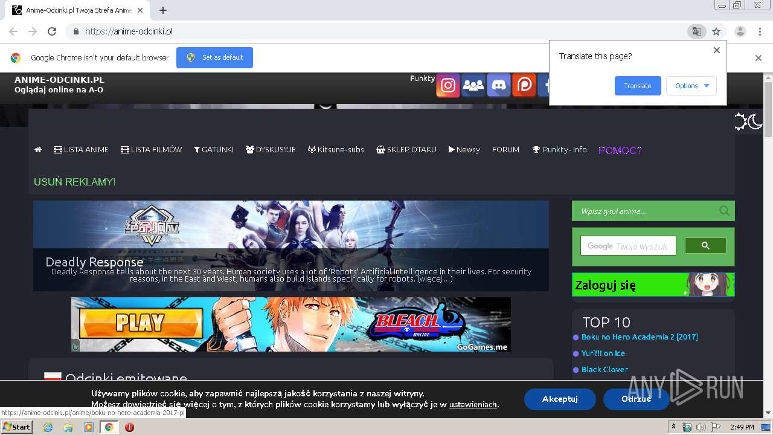Open cookie ustawieniach settings link
Image resolution: width=773 pixels, height=435 pixels.
[473, 404]
